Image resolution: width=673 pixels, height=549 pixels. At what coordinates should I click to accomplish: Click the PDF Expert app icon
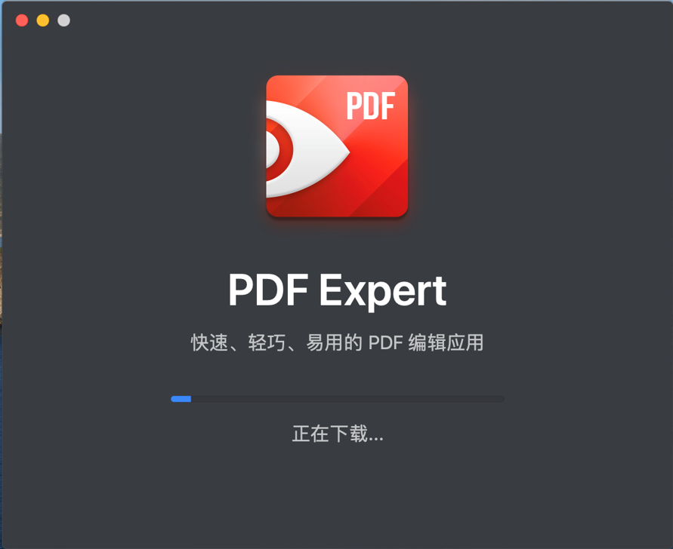(337, 146)
